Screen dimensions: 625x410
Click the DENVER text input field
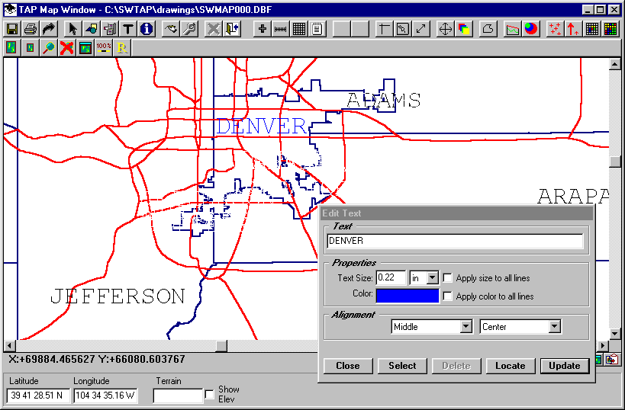click(455, 241)
